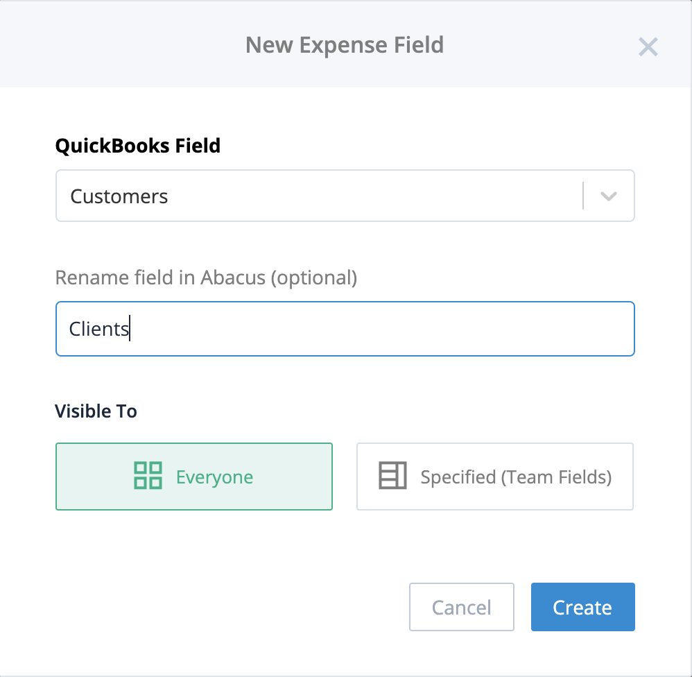Screen dimensions: 692x677
Task: Select Specified (Team Fields) visibility option
Action: tap(494, 477)
